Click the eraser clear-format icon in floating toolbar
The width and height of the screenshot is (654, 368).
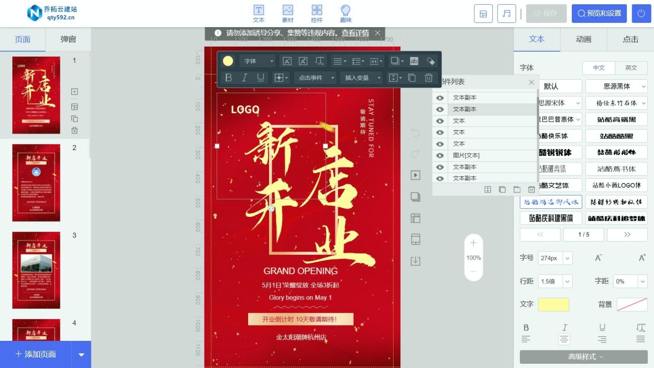point(431,61)
